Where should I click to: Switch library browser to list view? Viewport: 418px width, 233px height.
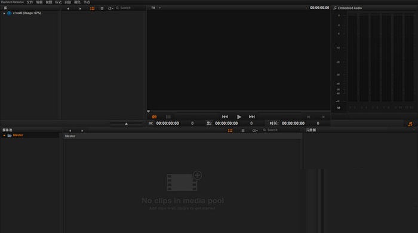(x=102, y=8)
